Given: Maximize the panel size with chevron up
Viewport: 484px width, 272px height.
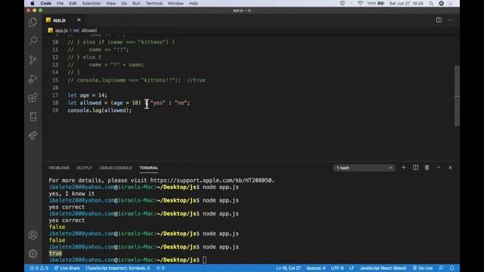Looking at the screenshot, I should coord(439,168).
